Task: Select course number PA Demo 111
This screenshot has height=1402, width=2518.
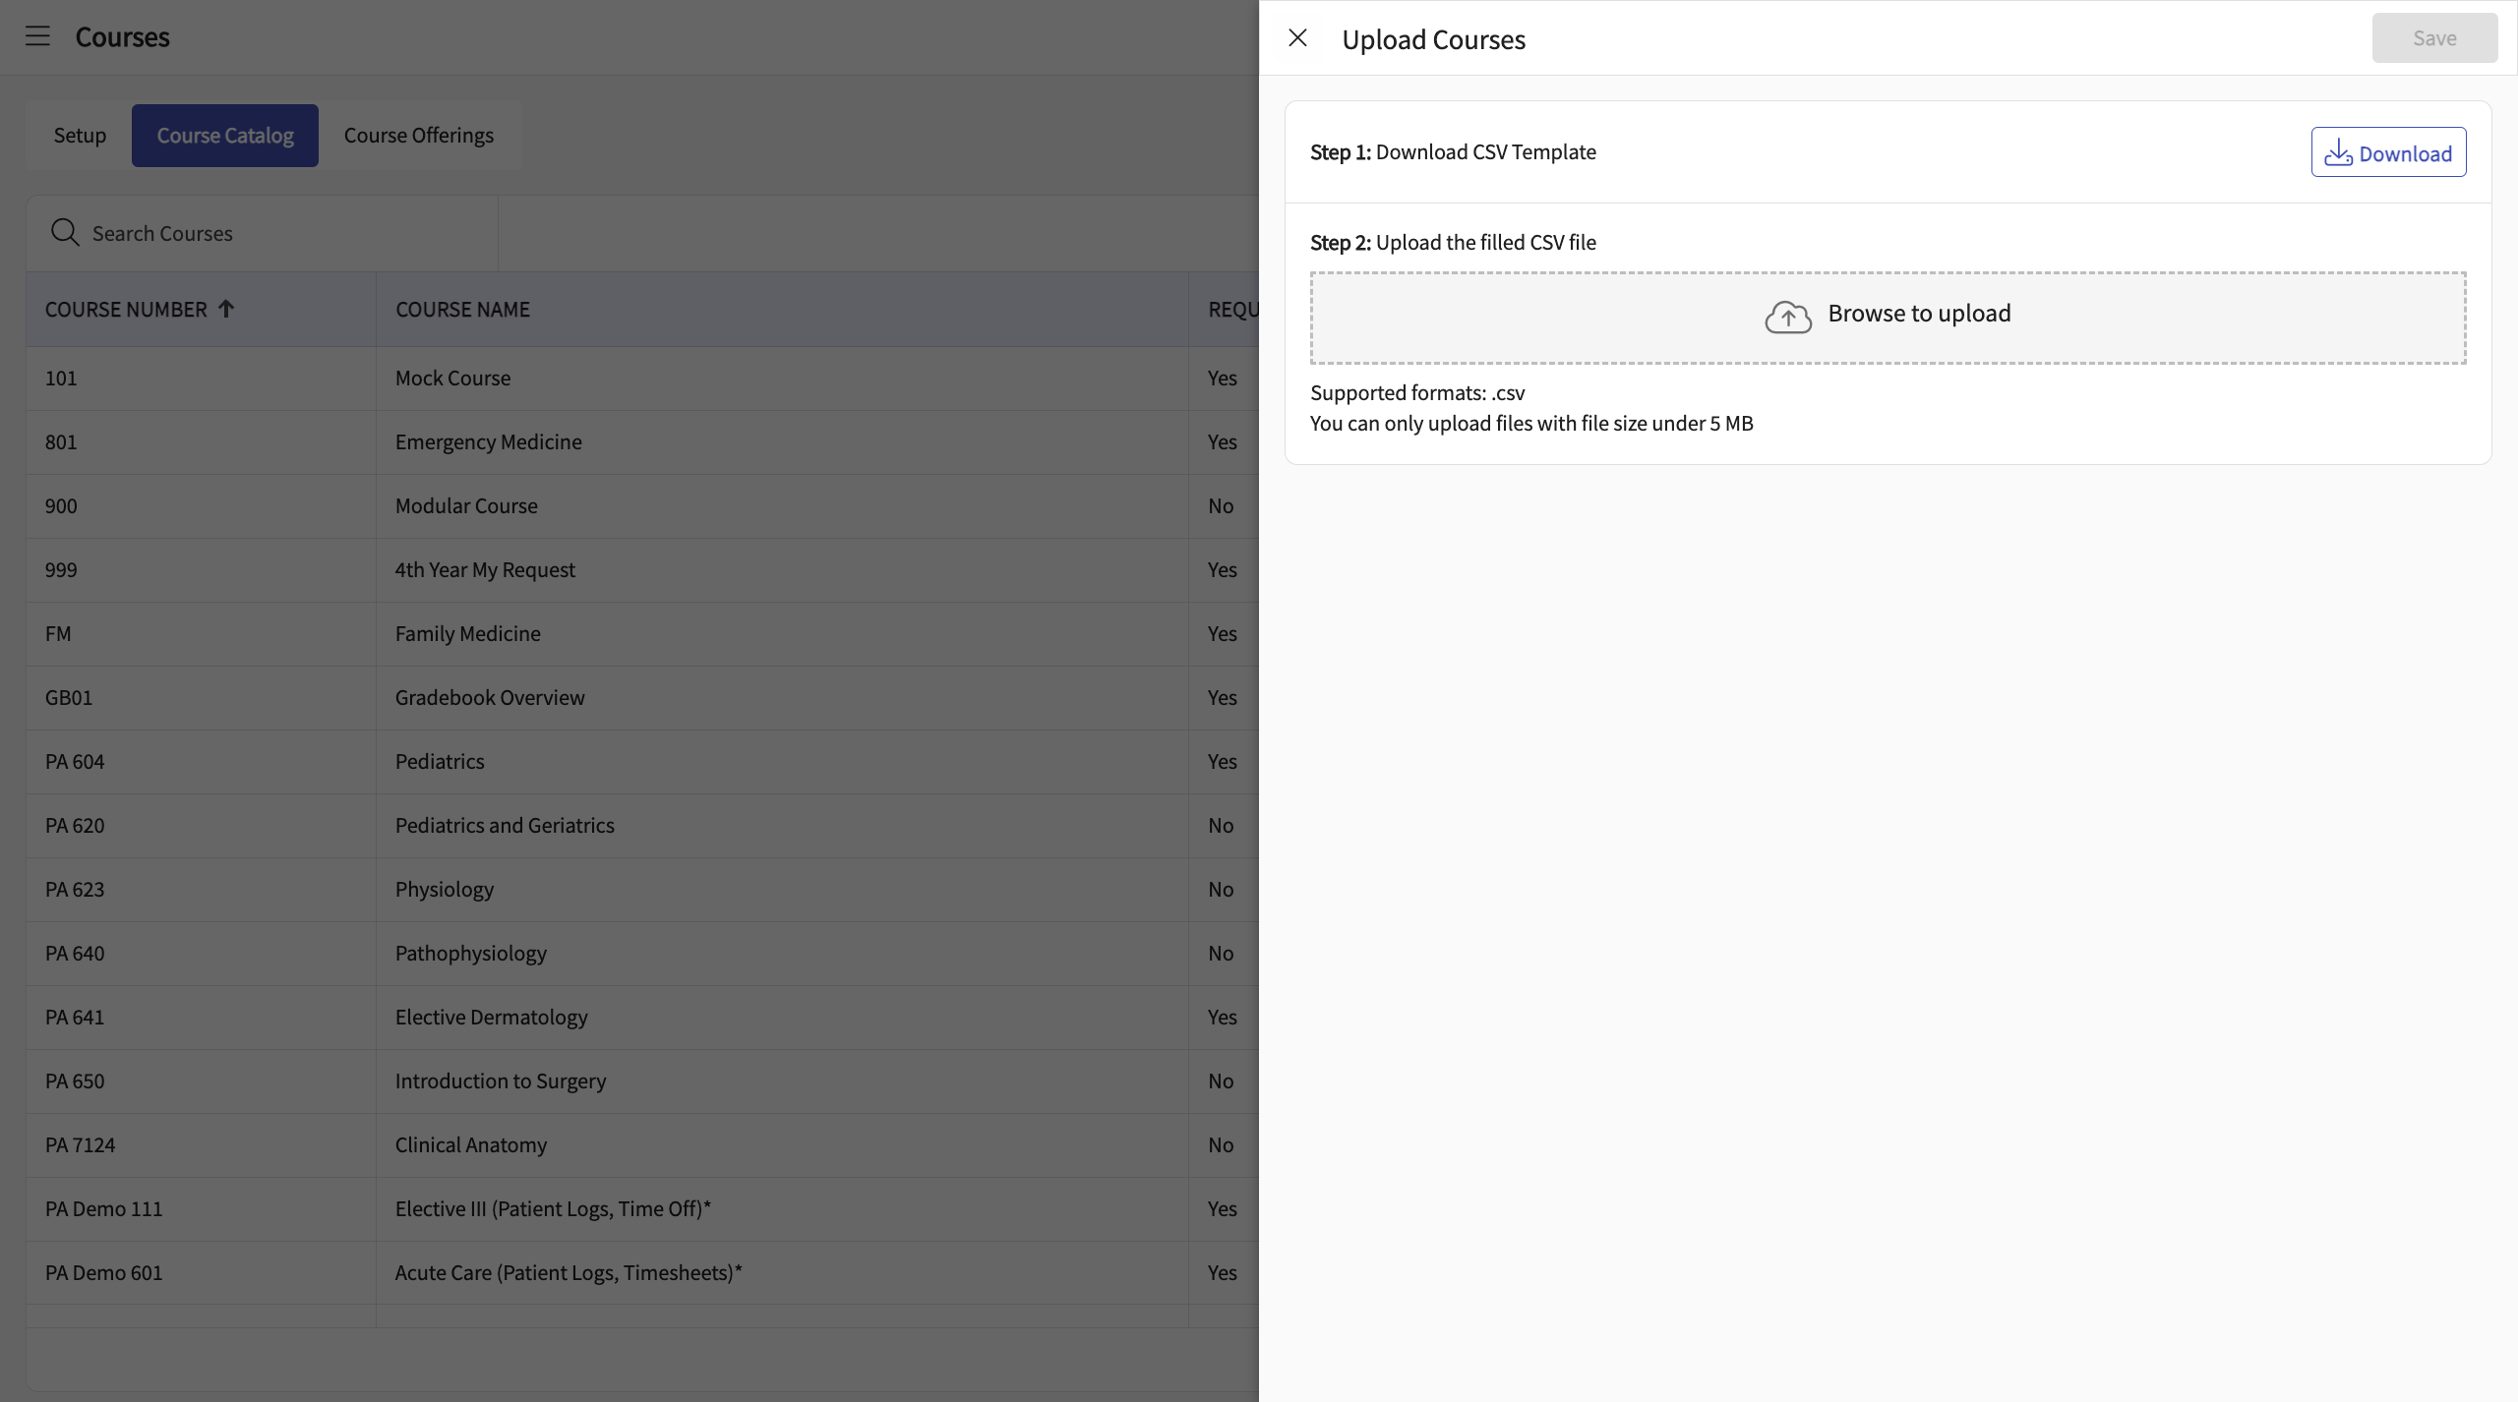Action: pyautogui.click(x=103, y=1209)
